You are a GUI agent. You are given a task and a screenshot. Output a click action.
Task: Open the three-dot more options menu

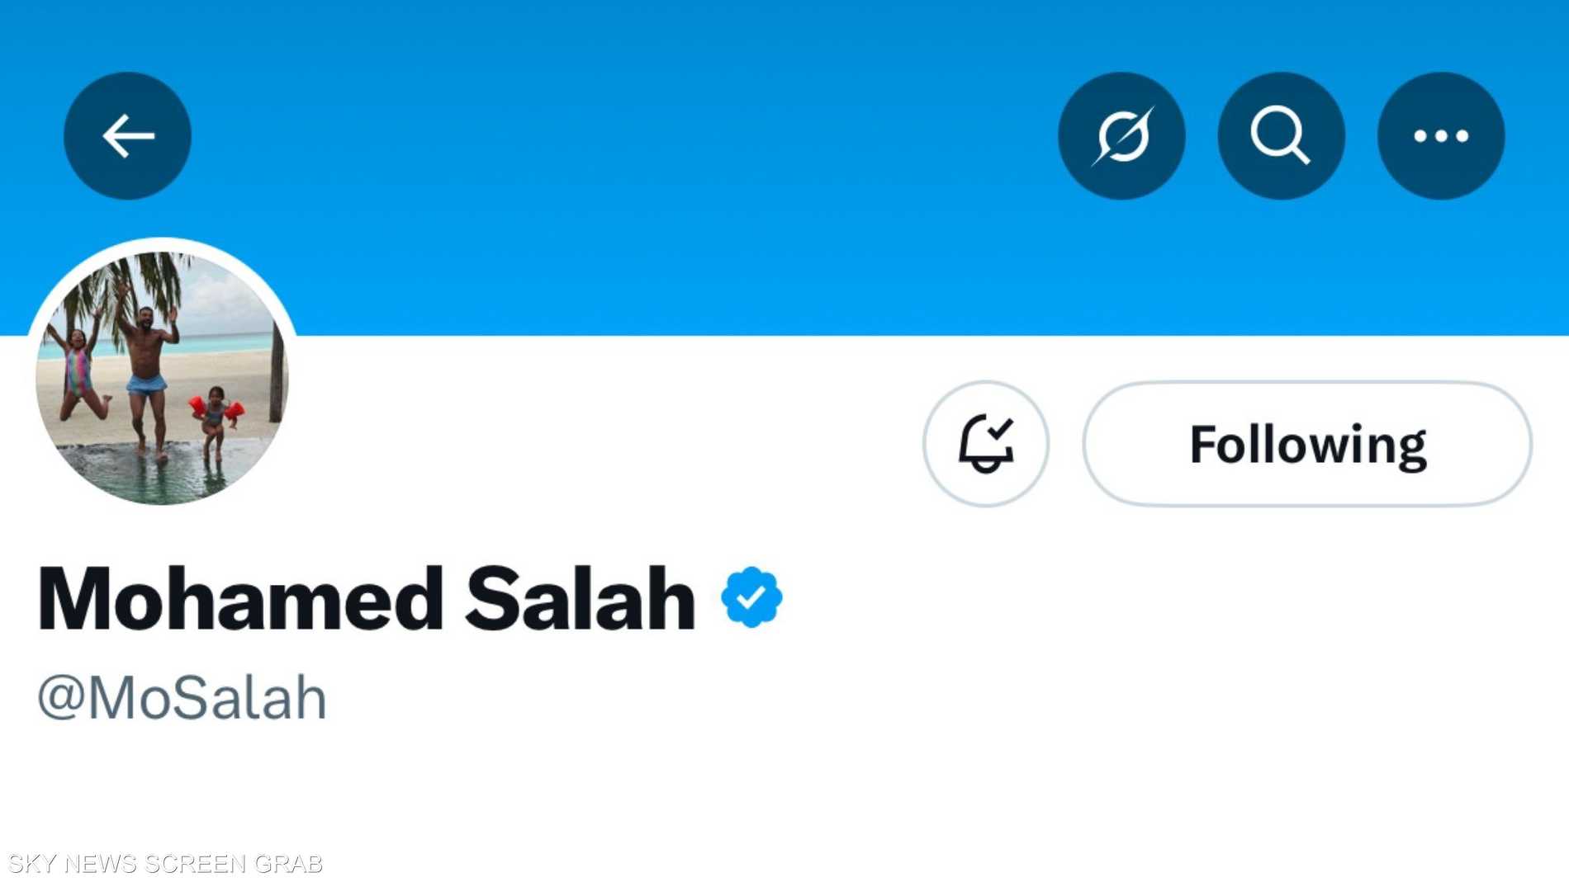tap(1441, 135)
